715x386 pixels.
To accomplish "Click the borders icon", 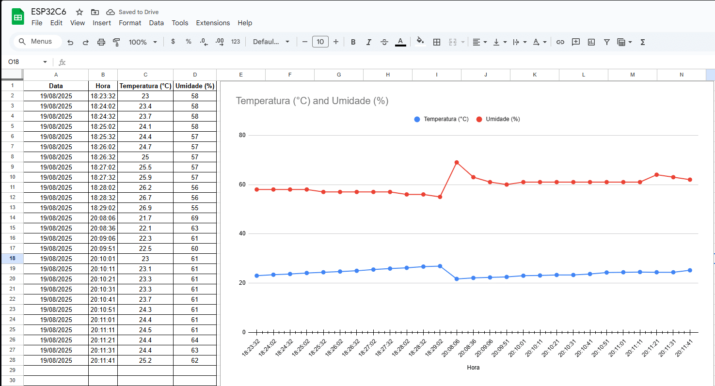I will 436,42.
